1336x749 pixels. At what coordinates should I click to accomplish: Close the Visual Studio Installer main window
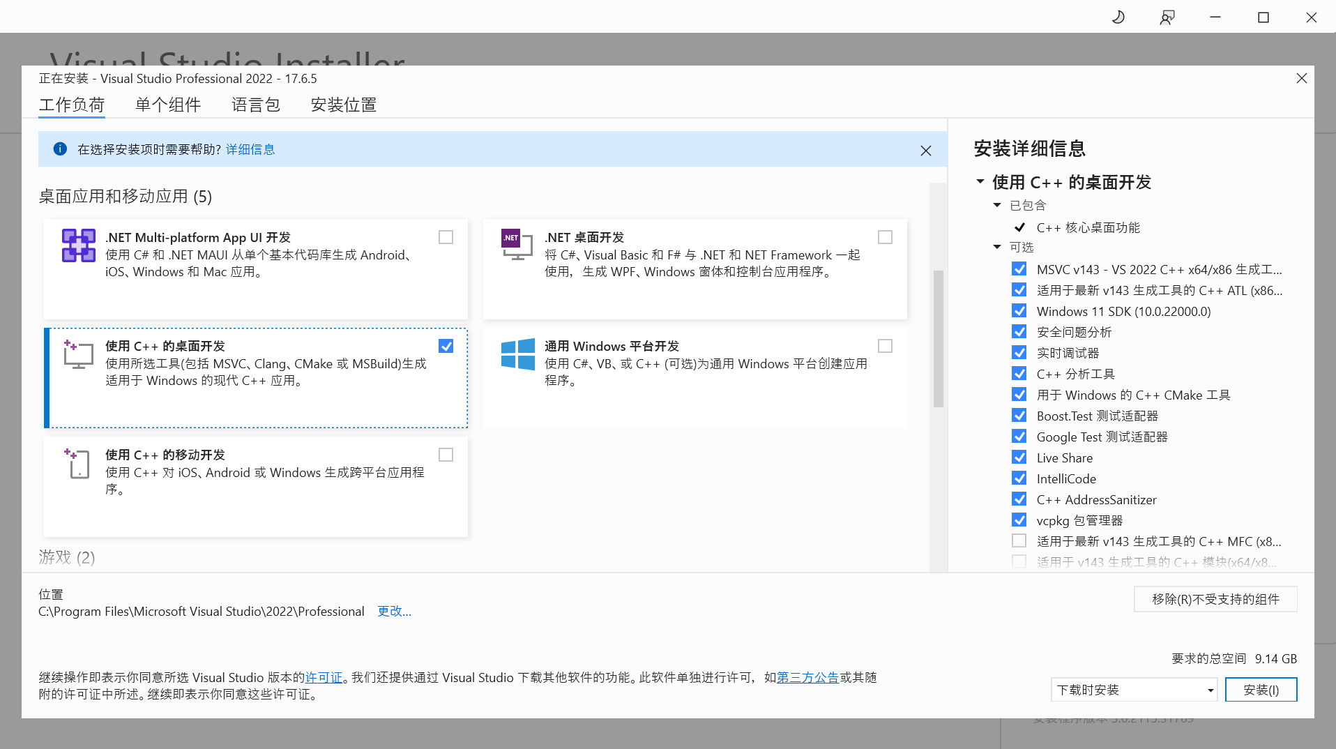(1311, 17)
